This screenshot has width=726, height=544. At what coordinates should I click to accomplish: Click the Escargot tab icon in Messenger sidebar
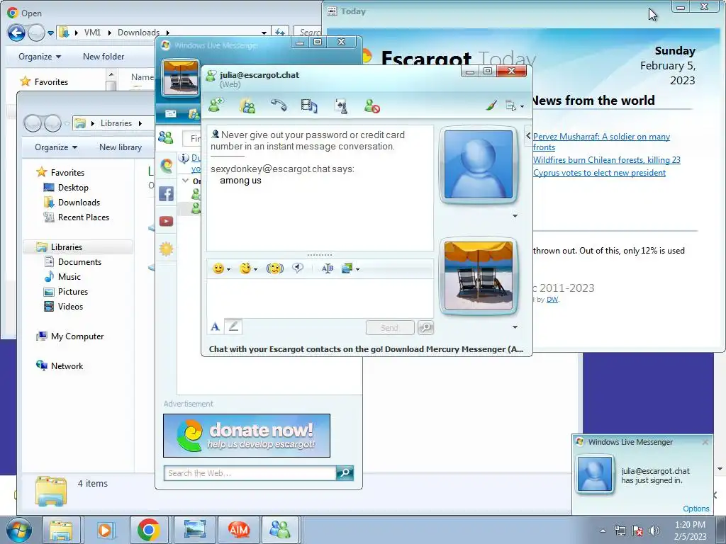[x=166, y=165]
